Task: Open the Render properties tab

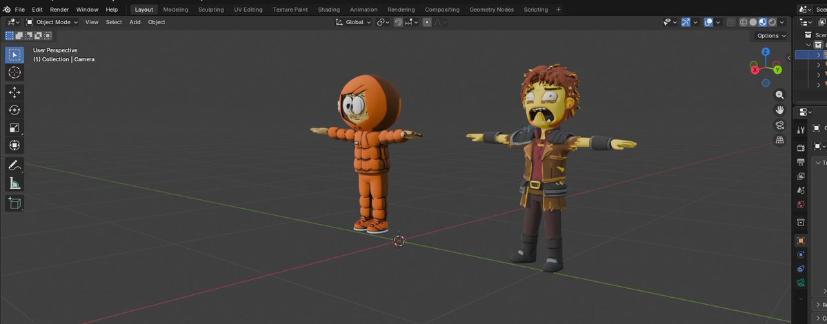Action: click(801, 148)
